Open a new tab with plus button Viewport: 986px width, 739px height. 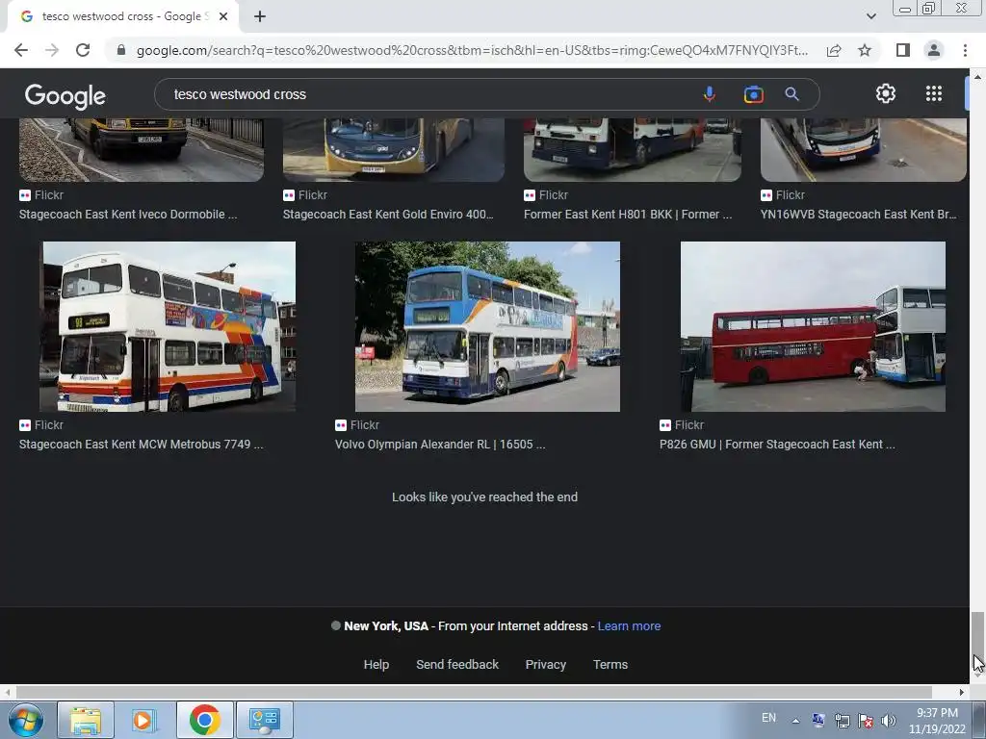point(260,16)
